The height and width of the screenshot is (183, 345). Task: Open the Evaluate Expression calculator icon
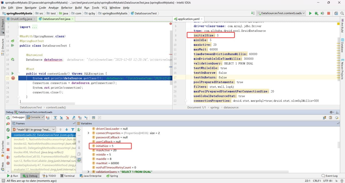[x=93, y=117]
